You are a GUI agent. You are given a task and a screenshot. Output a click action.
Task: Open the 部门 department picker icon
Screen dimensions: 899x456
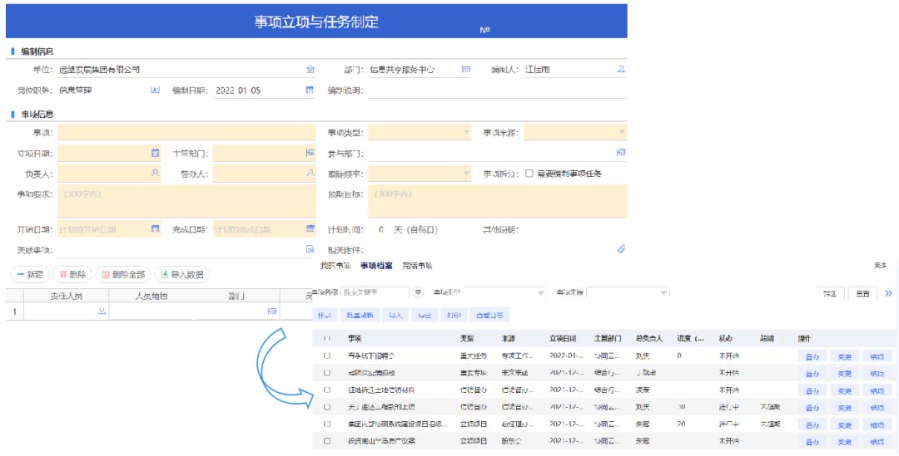coord(466,69)
